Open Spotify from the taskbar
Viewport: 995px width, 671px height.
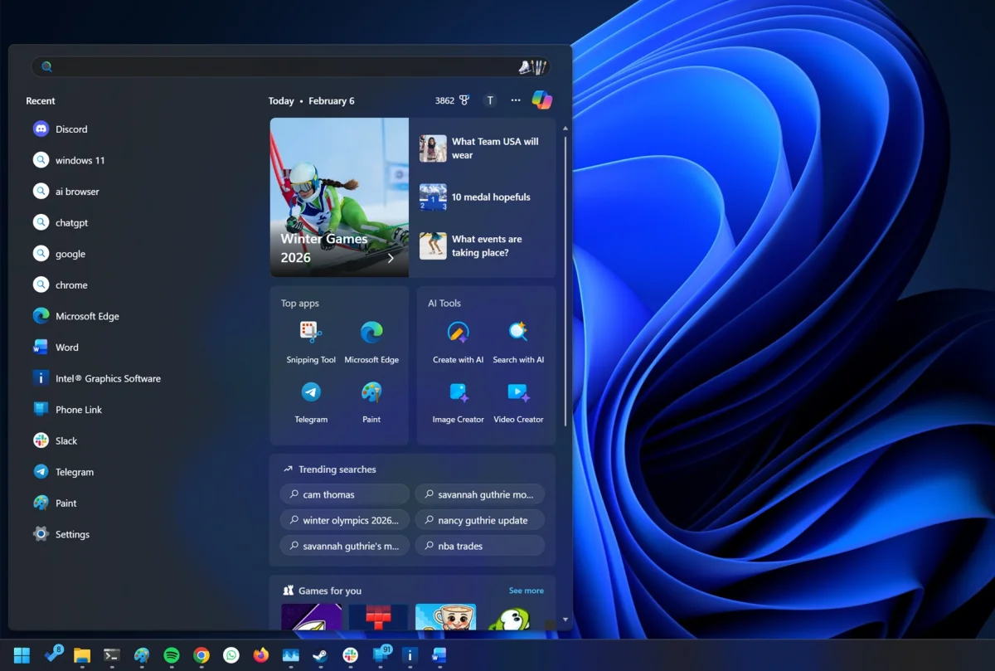coord(171,654)
